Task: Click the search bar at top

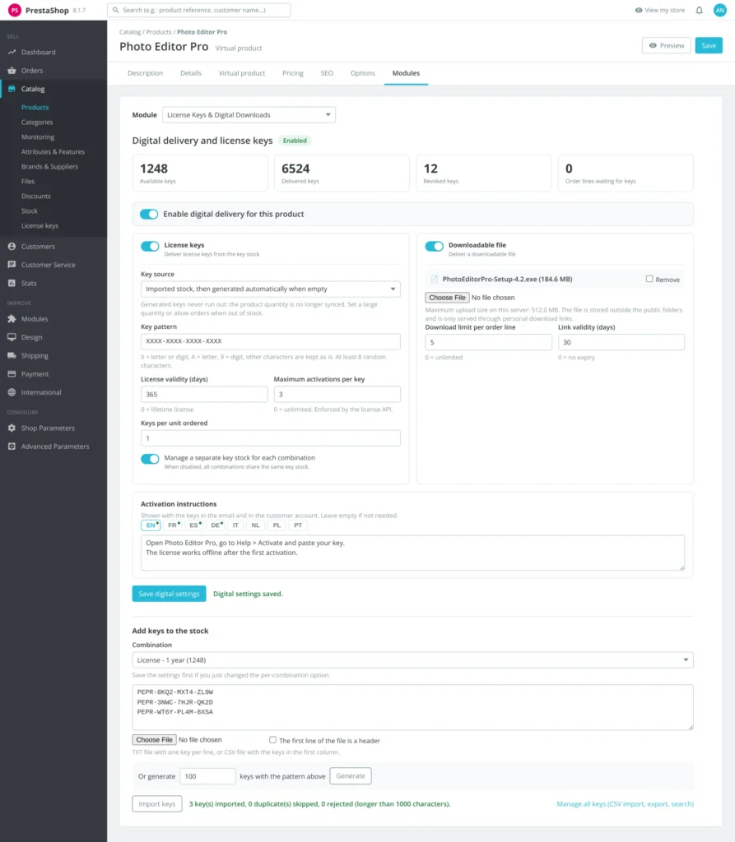Action: click(x=199, y=10)
